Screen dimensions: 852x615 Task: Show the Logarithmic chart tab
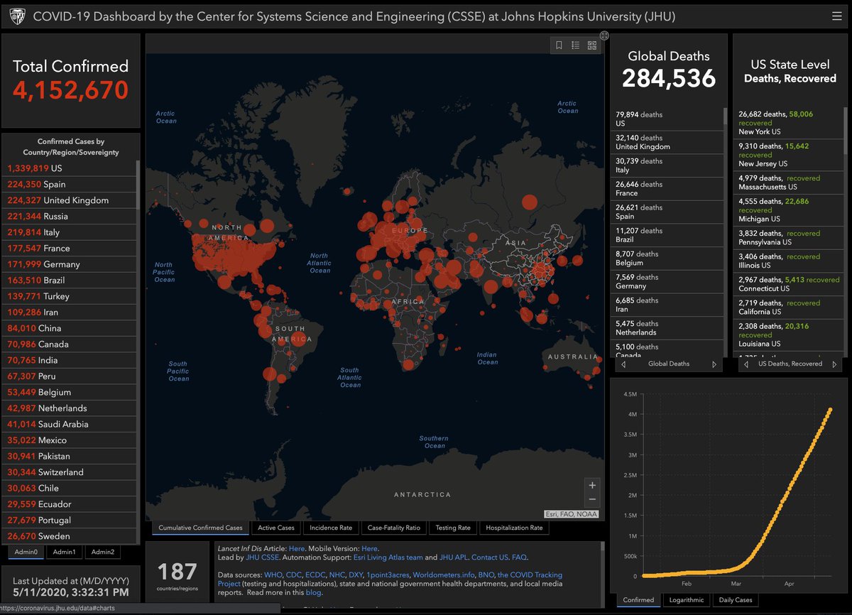(687, 600)
